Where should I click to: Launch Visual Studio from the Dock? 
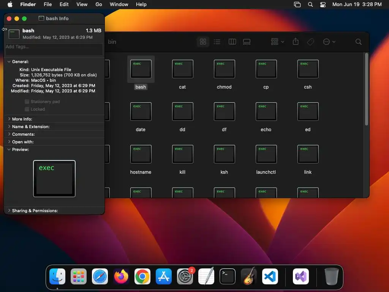click(301, 276)
